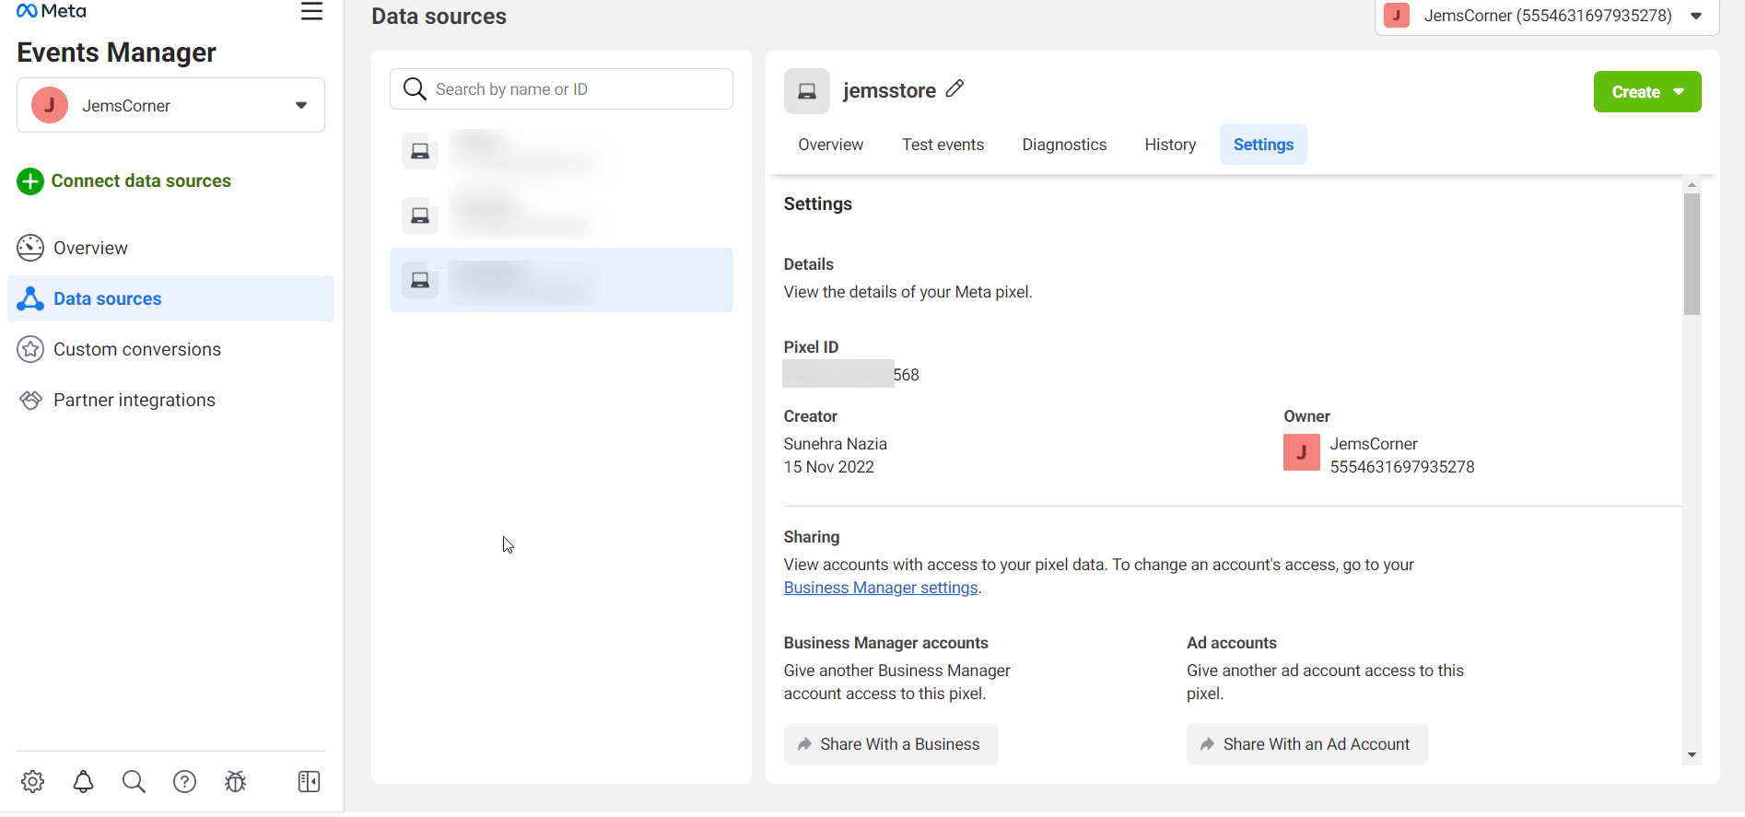Click the Data sources triangle icon
The height and width of the screenshot is (817, 1745).
click(x=30, y=298)
